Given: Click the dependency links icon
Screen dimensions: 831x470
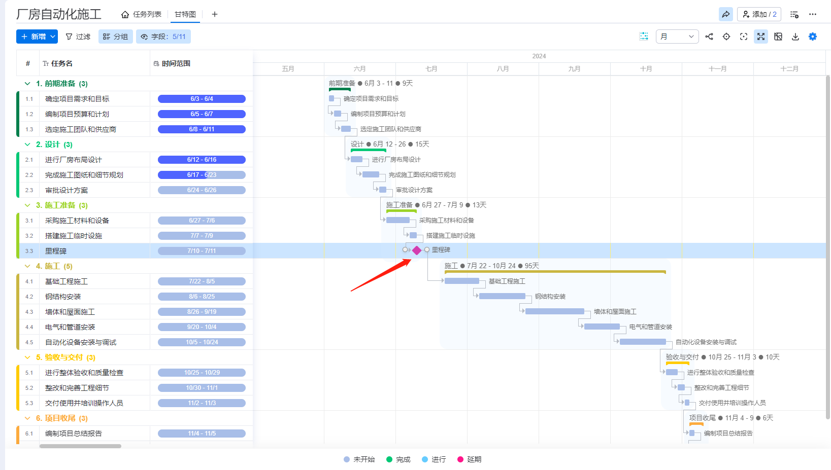Looking at the screenshot, I should (709, 37).
